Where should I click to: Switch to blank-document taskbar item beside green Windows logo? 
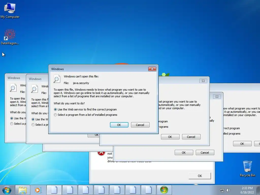[148, 190]
